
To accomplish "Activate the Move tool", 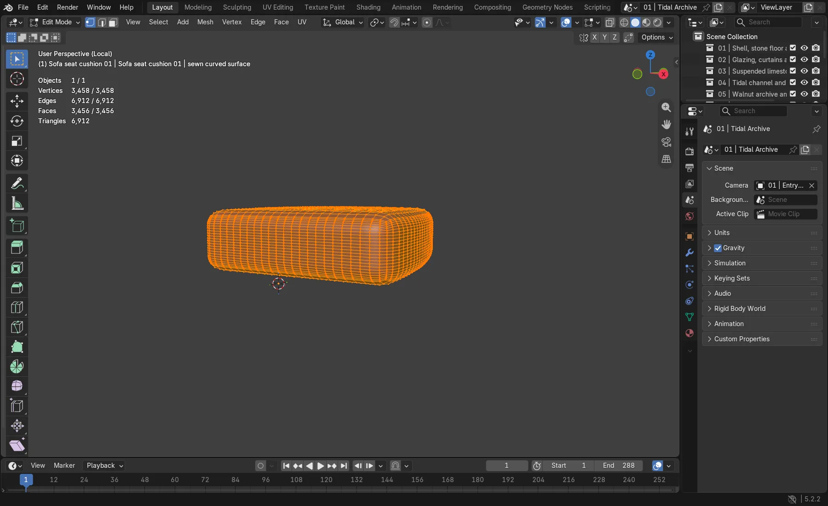I will 17,101.
